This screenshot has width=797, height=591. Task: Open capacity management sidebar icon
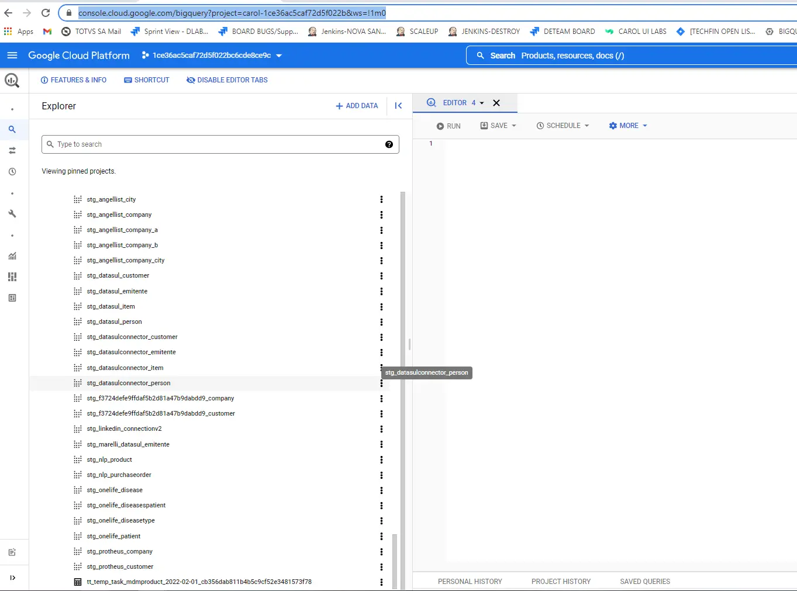tap(12, 277)
